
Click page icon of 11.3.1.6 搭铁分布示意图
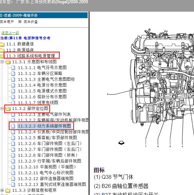[x=13, y=97]
